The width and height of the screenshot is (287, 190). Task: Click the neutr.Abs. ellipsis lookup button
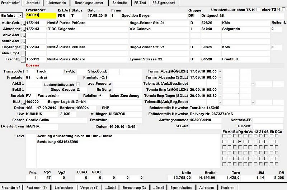pyautogui.click(x=23, y=41)
